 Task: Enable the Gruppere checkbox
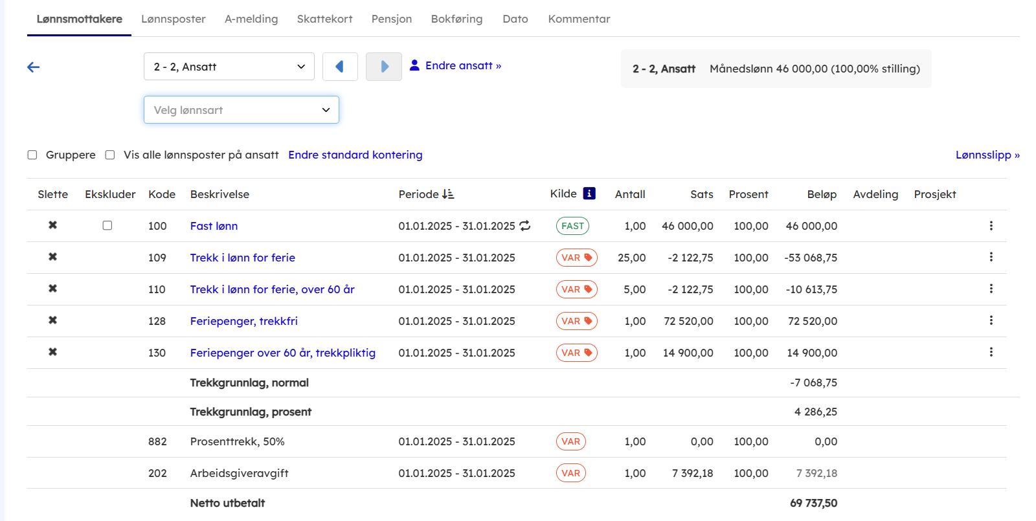(x=32, y=155)
